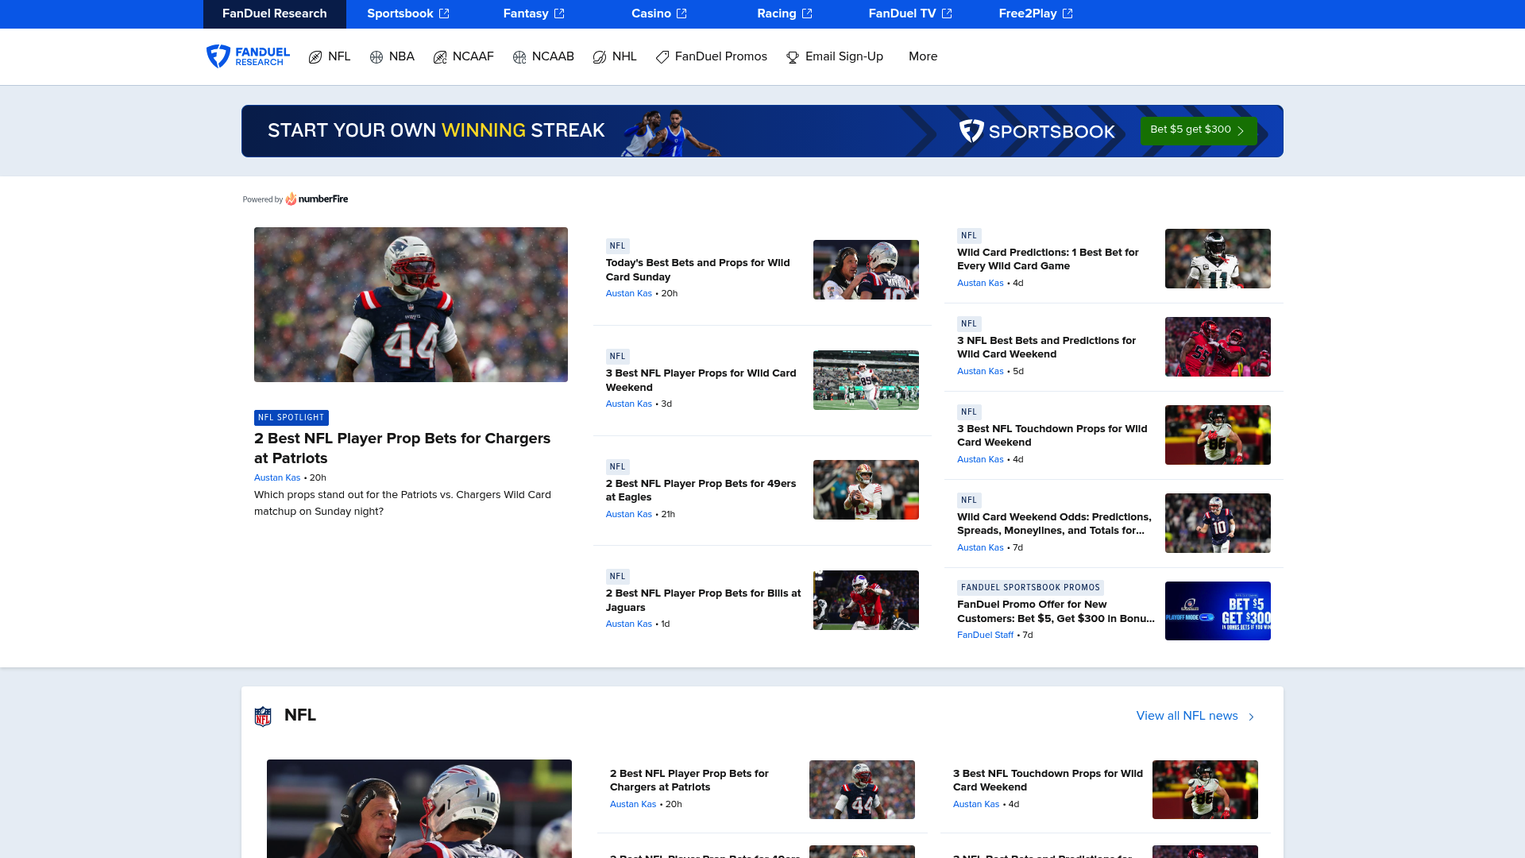Open 3 NFL Best Bets and Predictions article
Viewport: 1525px width, 858px height.
tap(1046, 347)
